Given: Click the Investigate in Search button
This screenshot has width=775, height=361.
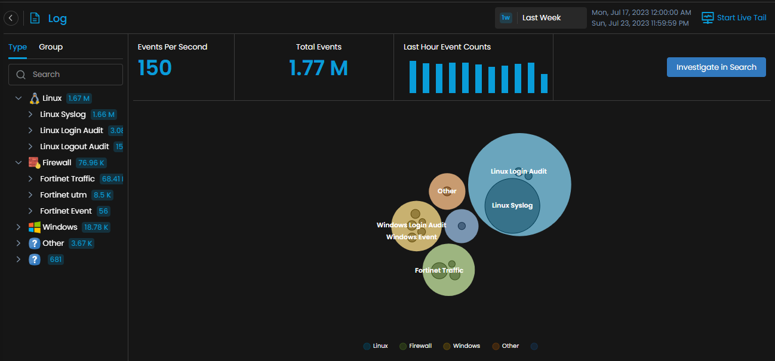Looking at the screenshot, I should point(716,67).
